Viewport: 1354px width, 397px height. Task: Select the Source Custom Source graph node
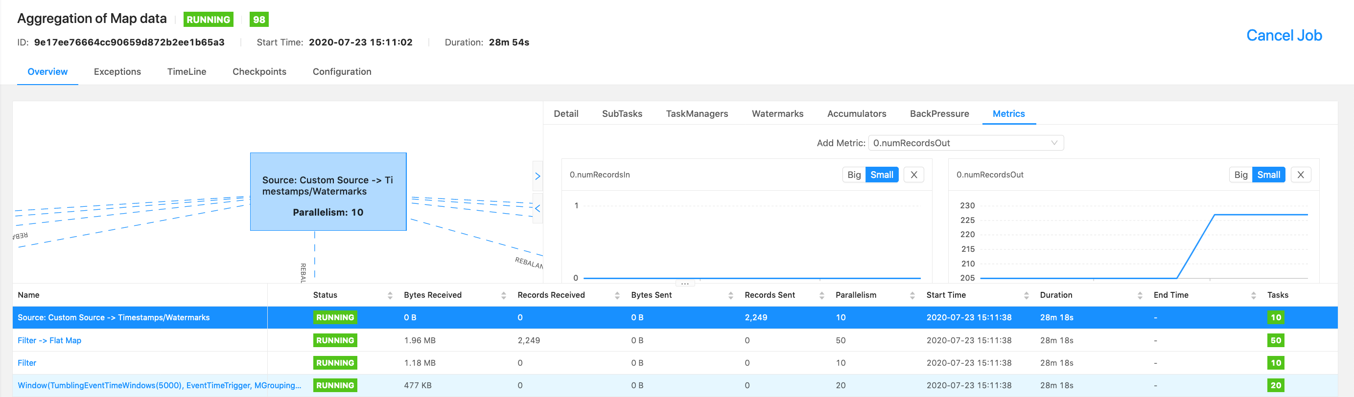328,192
